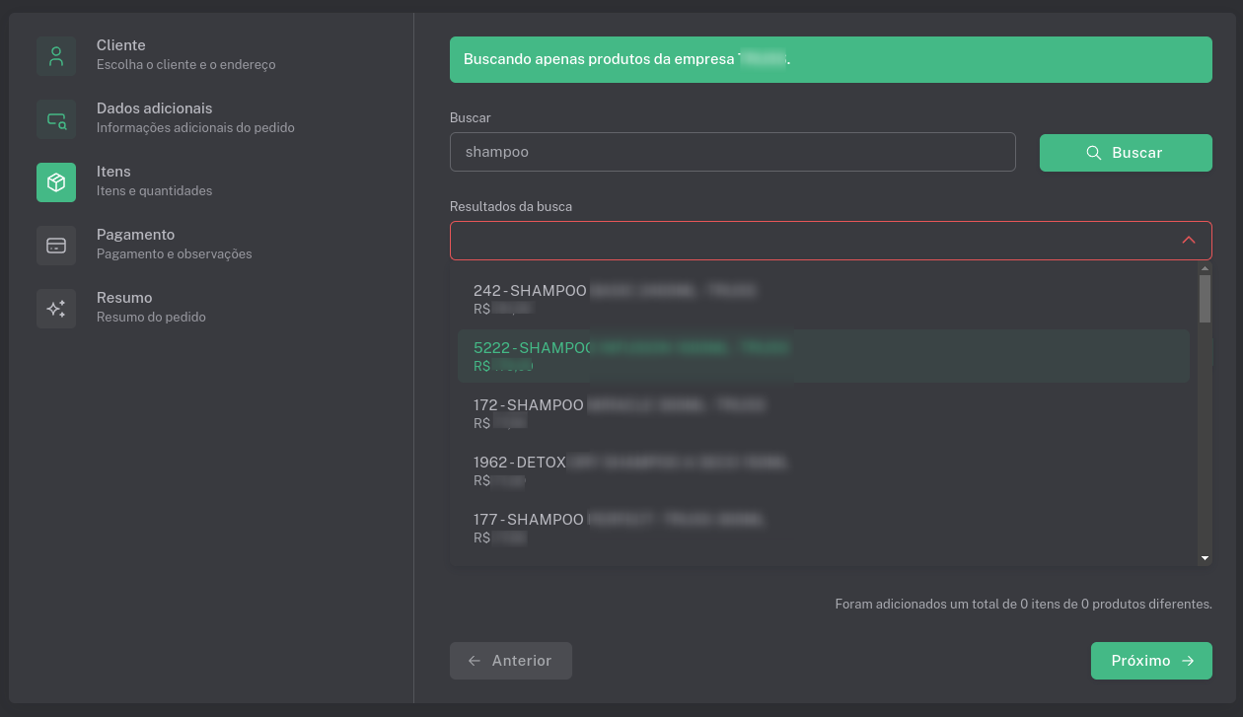Click the Dados adicionais search icon
This screenshot has height=717, width=1243.
click(x=56, y=119)
